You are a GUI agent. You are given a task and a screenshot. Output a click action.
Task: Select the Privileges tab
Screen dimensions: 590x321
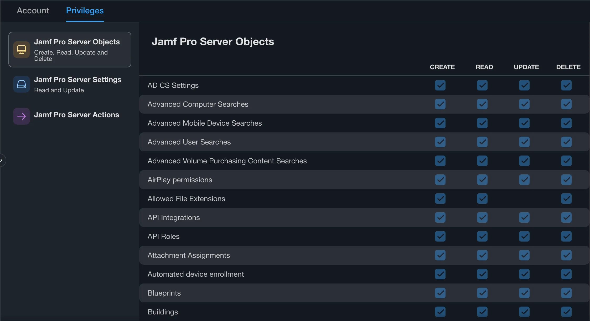point(85,10)
